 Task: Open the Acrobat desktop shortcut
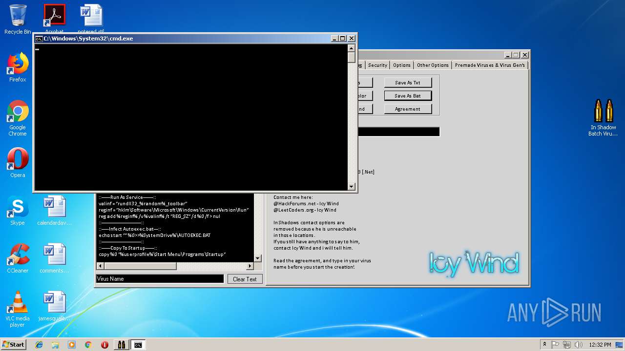click(x=55, y=19)
